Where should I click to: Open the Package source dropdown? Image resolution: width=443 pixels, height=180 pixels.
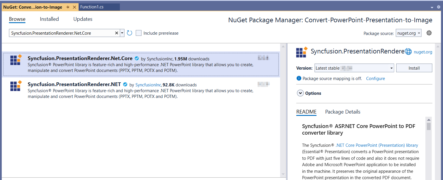pos(409,33)
